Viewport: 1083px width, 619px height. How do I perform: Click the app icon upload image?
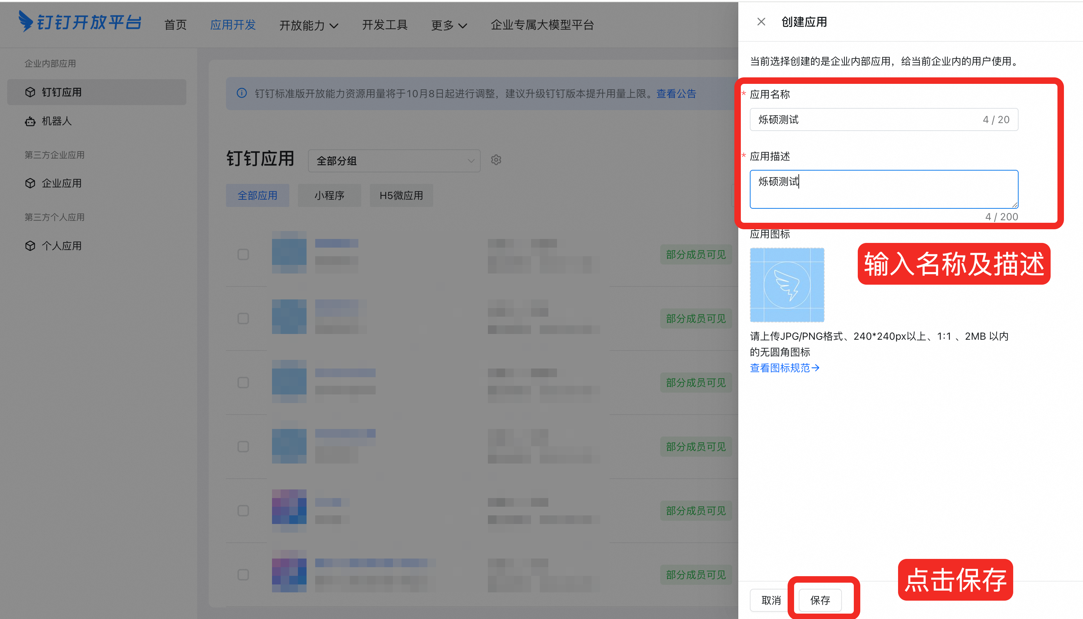point(787,285)
